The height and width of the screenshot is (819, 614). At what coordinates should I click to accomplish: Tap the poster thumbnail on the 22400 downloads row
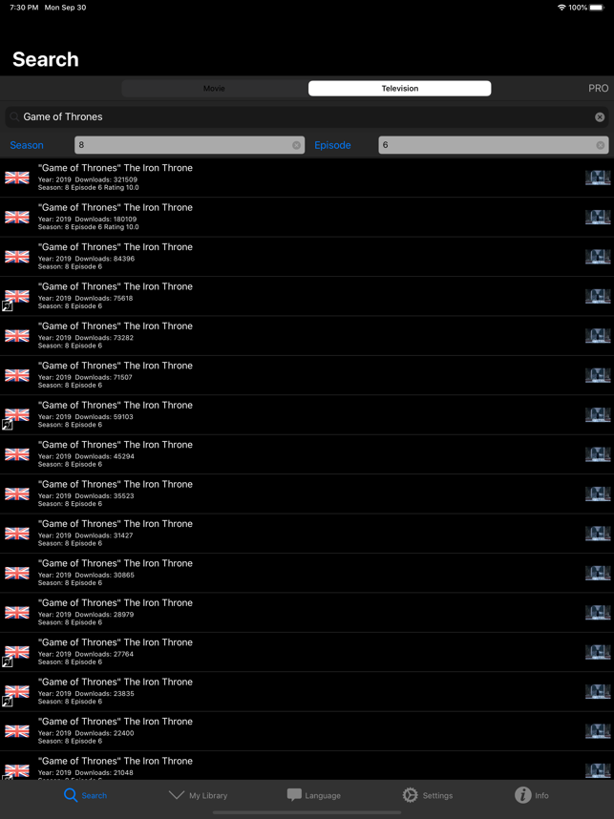pyautogui.click(x=598, y=731)
